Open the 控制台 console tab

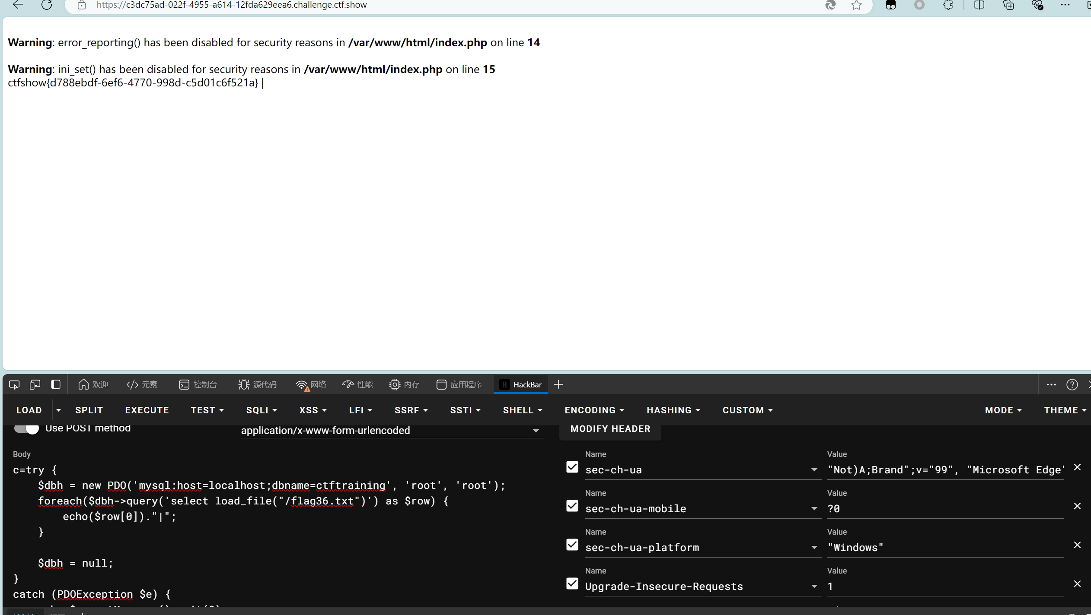click(198, 384)
